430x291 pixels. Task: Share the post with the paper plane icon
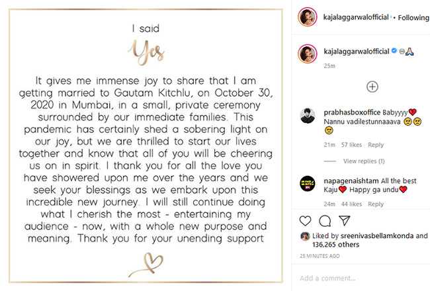pyautogui.click(x=345, y=220)
